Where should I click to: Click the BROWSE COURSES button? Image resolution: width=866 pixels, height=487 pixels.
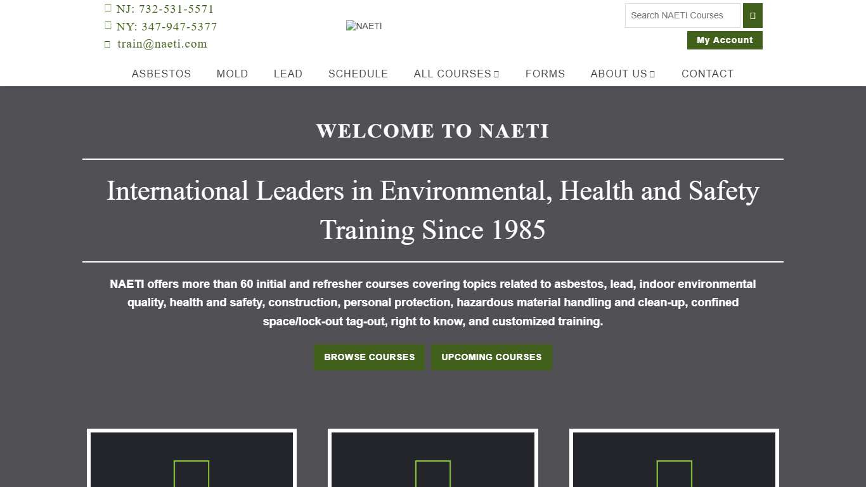[x=369, y=357]
